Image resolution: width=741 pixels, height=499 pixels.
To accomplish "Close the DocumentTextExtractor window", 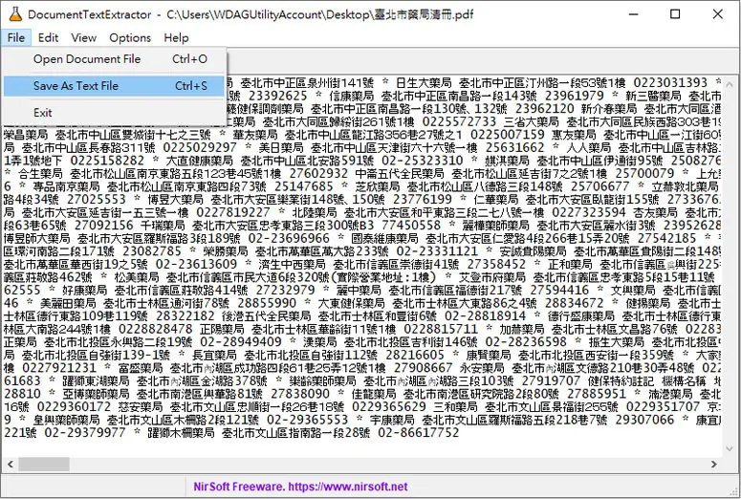I will point(718,14).
